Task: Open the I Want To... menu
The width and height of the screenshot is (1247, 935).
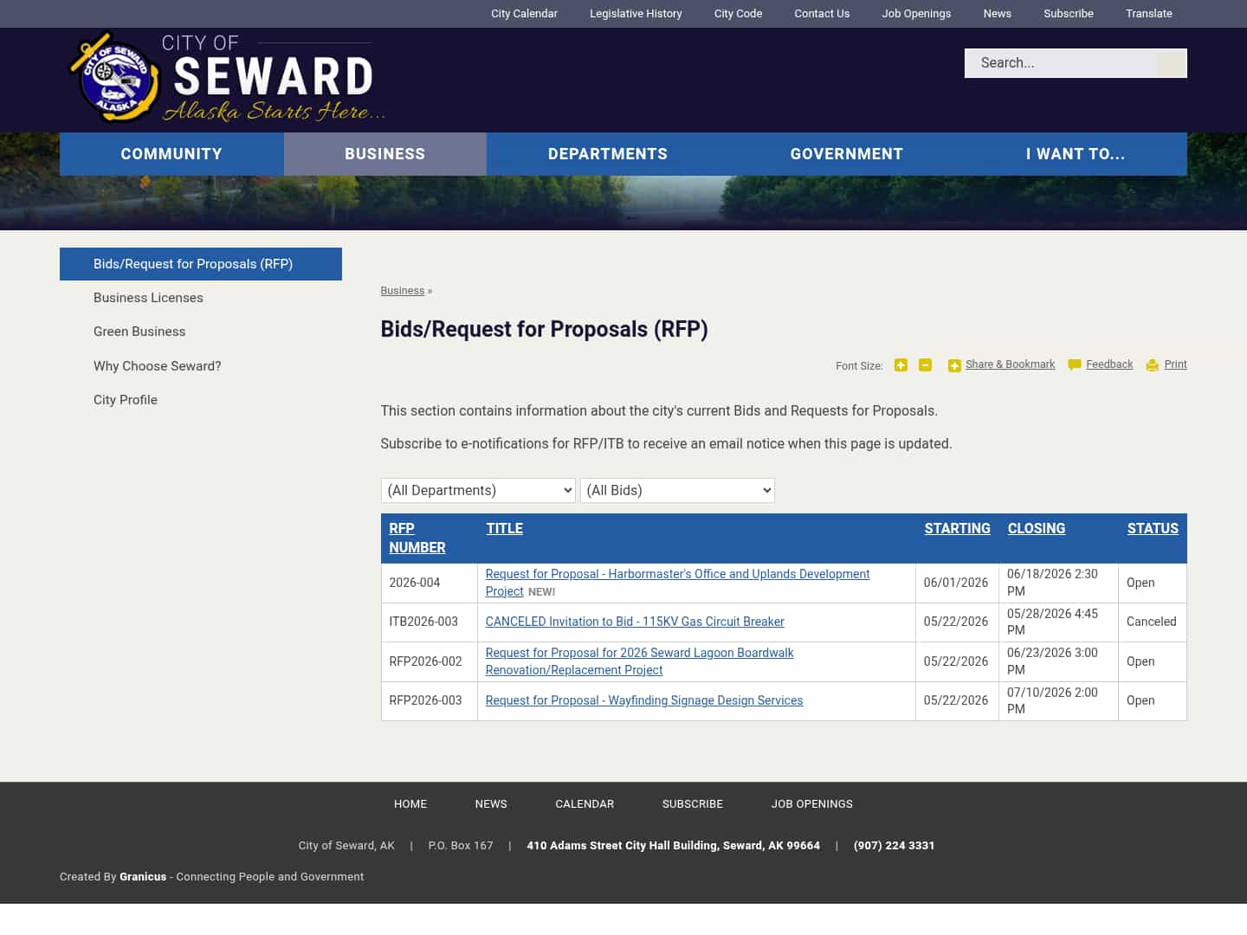Action: 1076,154
